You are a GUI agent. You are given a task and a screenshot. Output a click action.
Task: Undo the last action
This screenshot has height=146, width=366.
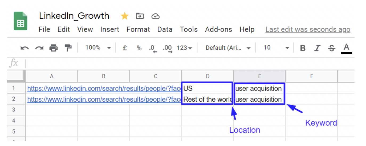pos(25,48)
